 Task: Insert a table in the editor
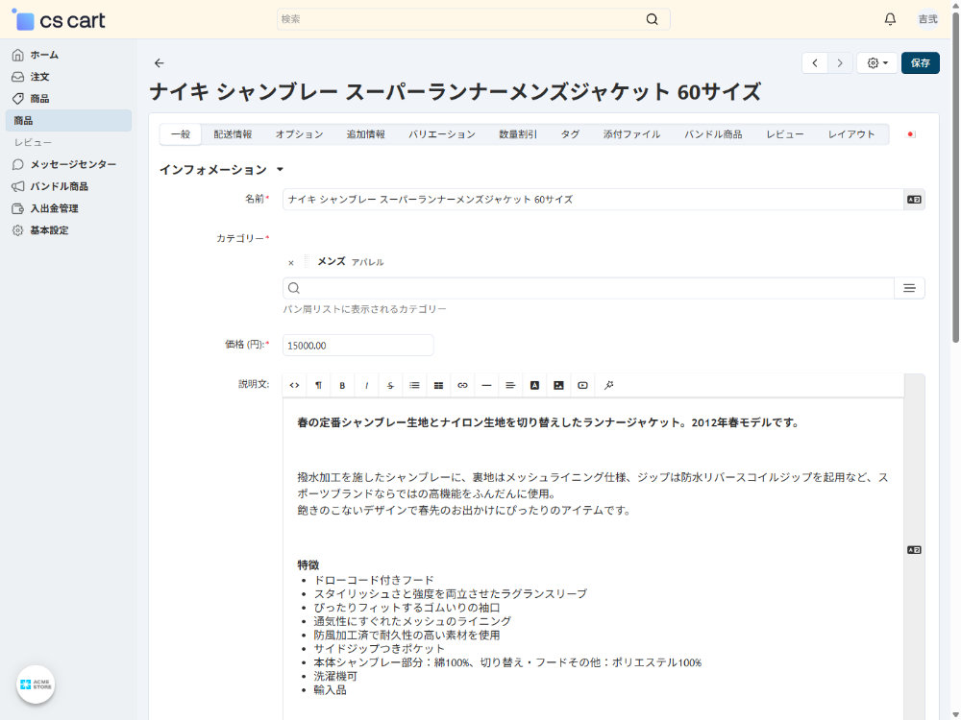438,385
